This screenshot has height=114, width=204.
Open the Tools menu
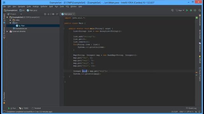tap(62, 6)
